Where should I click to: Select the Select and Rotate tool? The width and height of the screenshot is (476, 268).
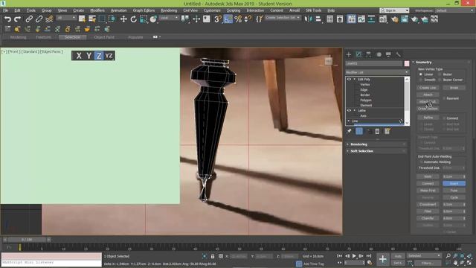(x=134, y=19)
